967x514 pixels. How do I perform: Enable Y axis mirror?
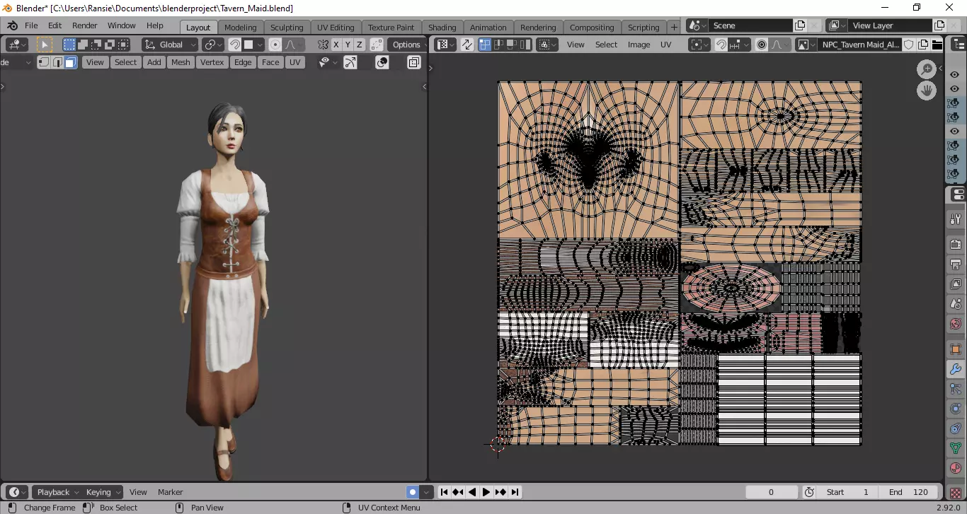[x=348, y=45]
